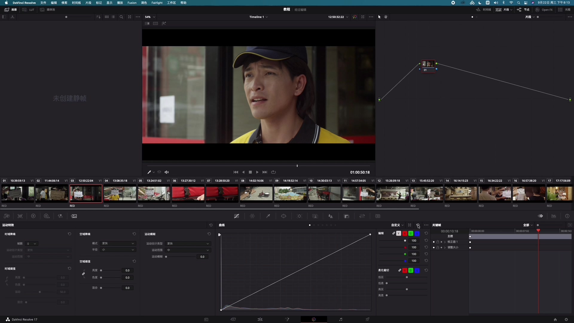Image resolution: width=574 pixels, height=323 pixels.
Task: Open the HDR palette icon
Action: pos(47,216)
